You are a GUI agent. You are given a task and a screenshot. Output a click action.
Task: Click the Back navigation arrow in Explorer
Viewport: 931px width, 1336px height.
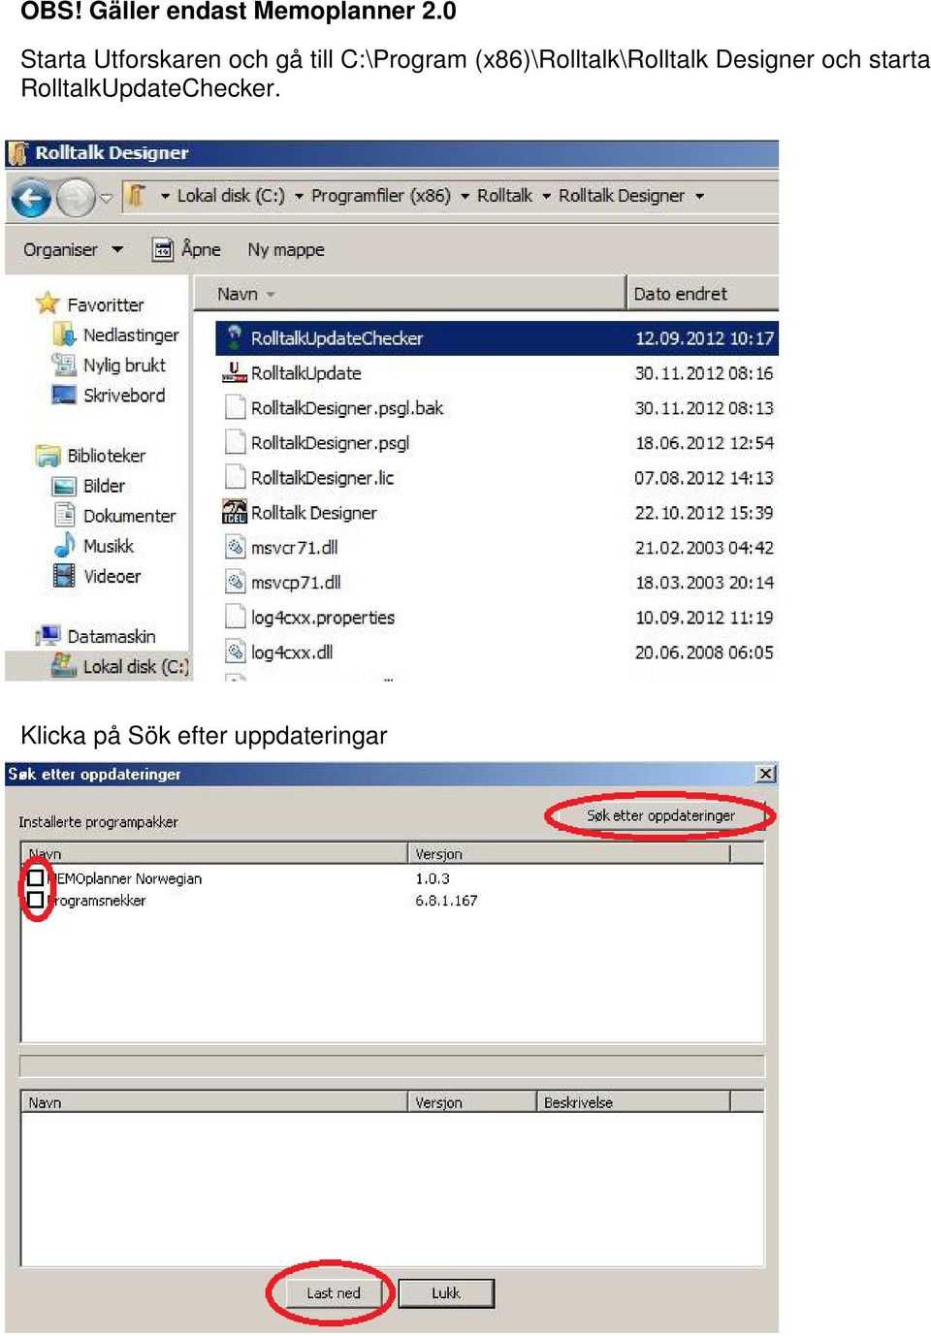point(31,199)
